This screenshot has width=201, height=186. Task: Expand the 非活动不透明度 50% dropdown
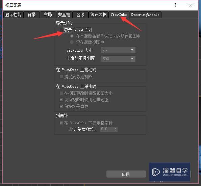[118, 59]
